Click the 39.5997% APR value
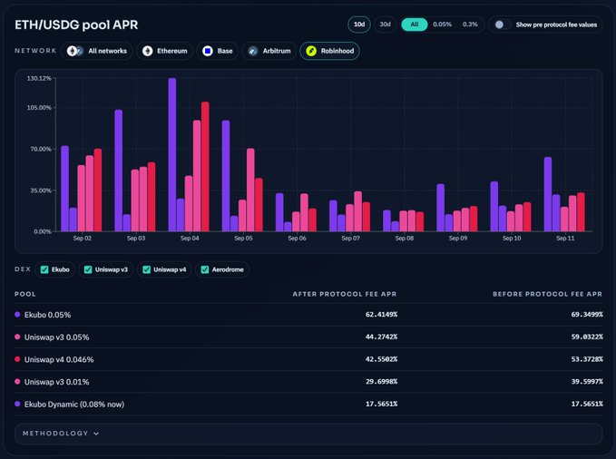616x459 pixels. click(587, 382)
